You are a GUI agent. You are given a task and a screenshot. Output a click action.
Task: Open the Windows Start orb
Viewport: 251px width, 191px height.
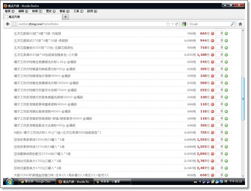pos(10,182)
